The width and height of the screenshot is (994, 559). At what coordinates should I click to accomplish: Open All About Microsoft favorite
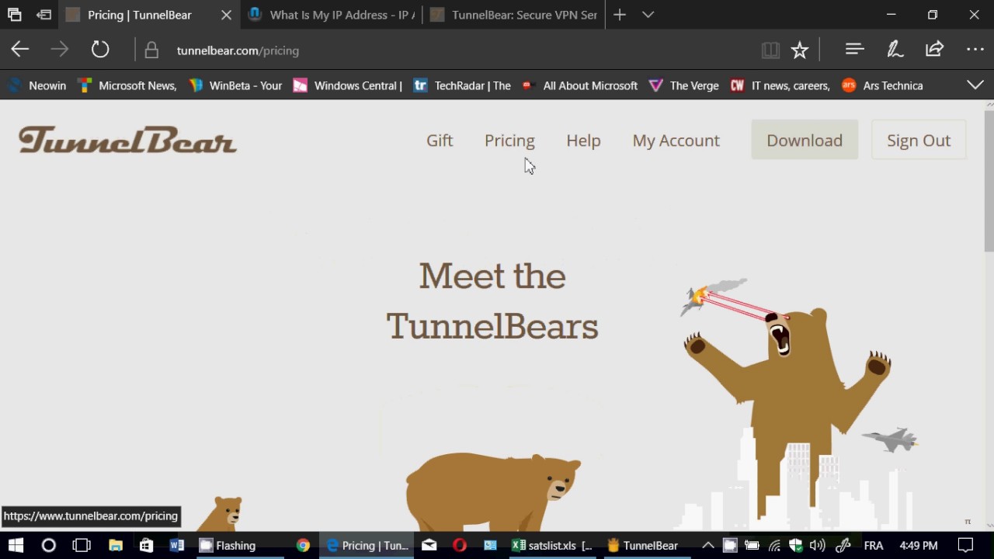579,85
